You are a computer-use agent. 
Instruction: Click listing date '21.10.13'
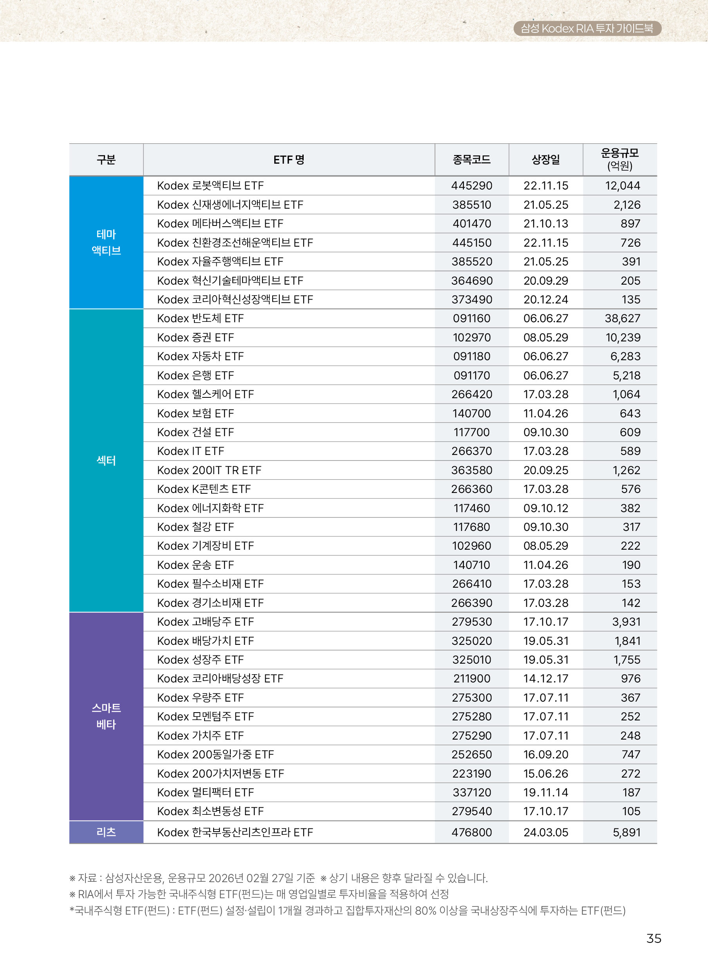(x=545, y=224)
